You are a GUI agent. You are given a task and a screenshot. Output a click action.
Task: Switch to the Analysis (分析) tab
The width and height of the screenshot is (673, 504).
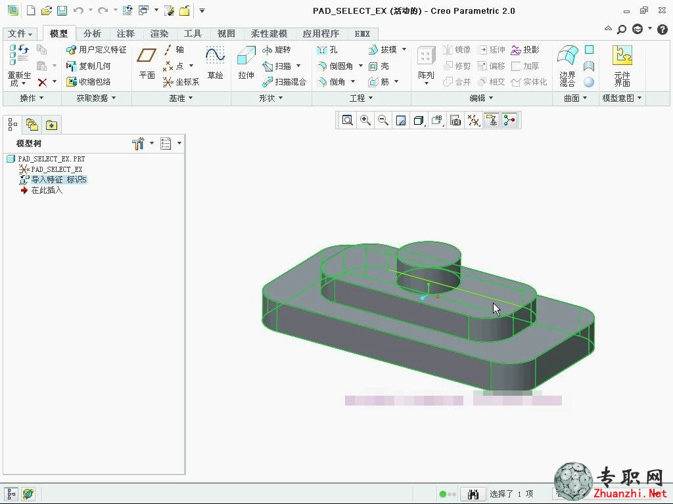[x=92, y=33]
